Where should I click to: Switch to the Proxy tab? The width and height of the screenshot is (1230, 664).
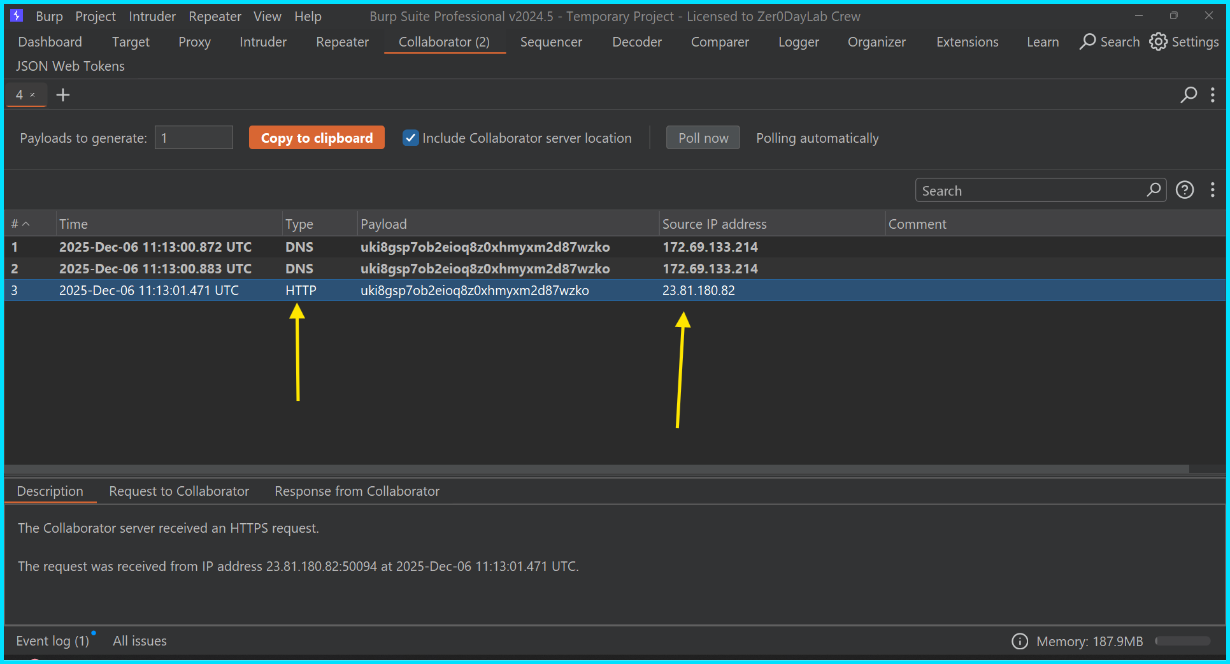(194, 42)
